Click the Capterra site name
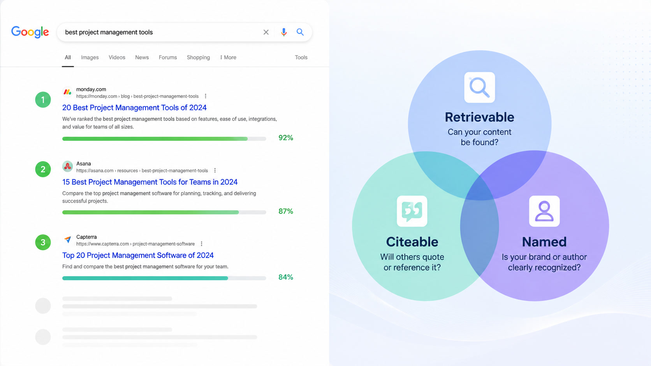651x366 pixels. (x=86, y=237)
